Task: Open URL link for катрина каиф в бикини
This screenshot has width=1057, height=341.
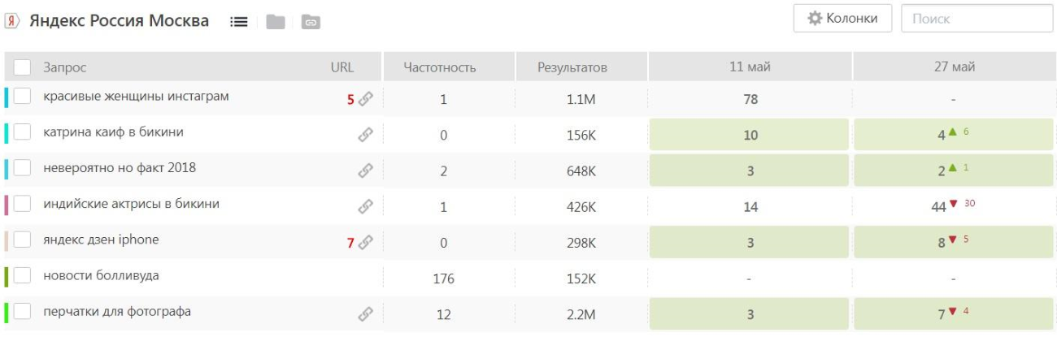Action: click(x=366, y=135)
